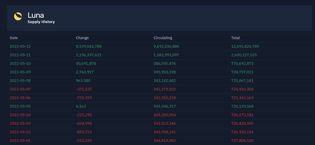Select total value 727,806,520
Image resolution: width=315 pixels, height=145 pixels.
pos(243,141)
